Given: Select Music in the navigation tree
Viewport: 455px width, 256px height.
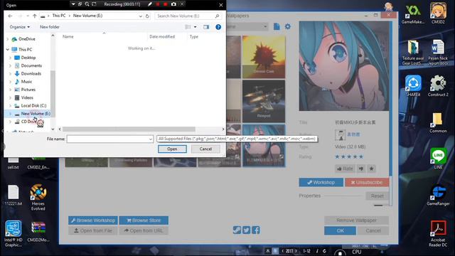Looking at the screenshot, I should coord(26,82).
